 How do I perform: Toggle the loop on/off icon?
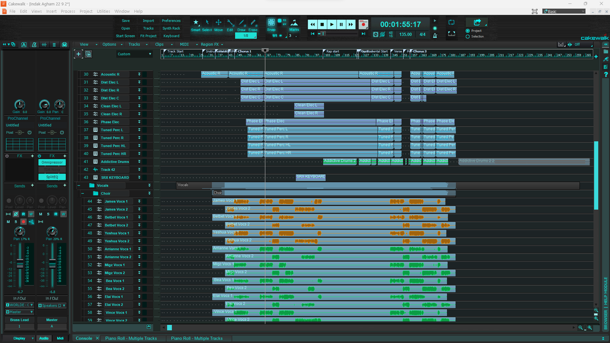[x=451, y=22]
